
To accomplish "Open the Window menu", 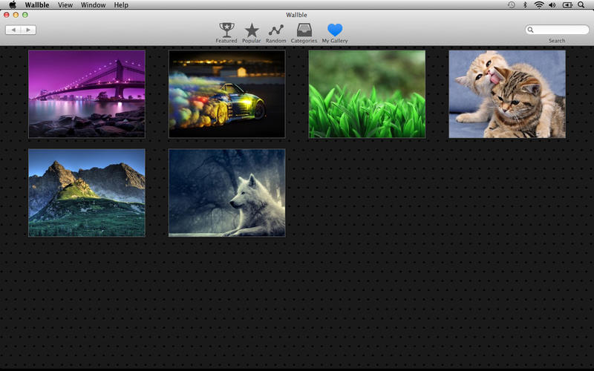I will tap(93, 4).
